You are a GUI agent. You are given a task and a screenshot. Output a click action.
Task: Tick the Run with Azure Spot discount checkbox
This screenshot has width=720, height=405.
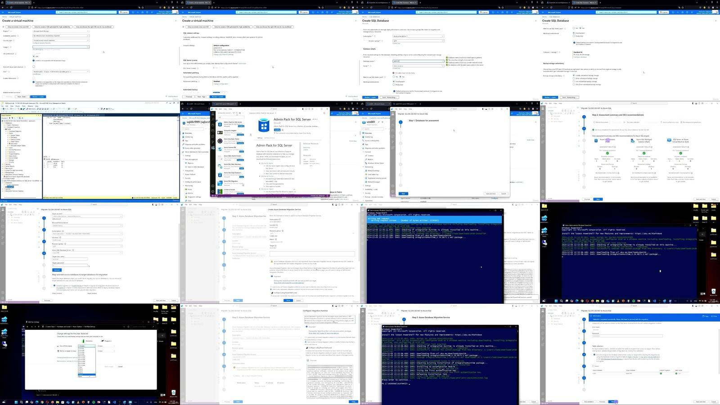pos(34,67)
